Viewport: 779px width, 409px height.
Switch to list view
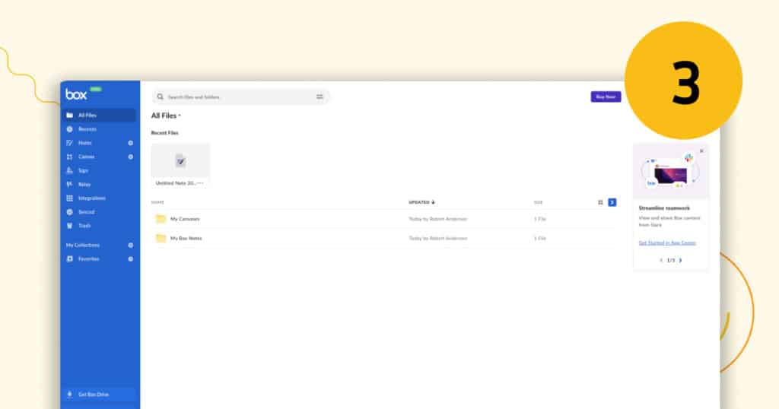pyautogui.click(x=612, y=202)
